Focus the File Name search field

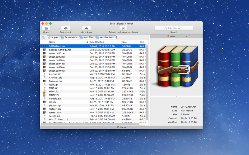click(x=174, y=28)
